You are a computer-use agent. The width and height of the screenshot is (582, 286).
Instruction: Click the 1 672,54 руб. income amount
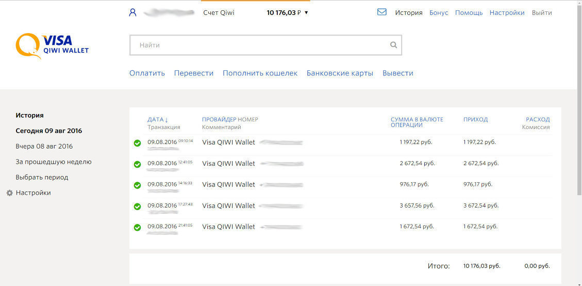coord(480,227)
